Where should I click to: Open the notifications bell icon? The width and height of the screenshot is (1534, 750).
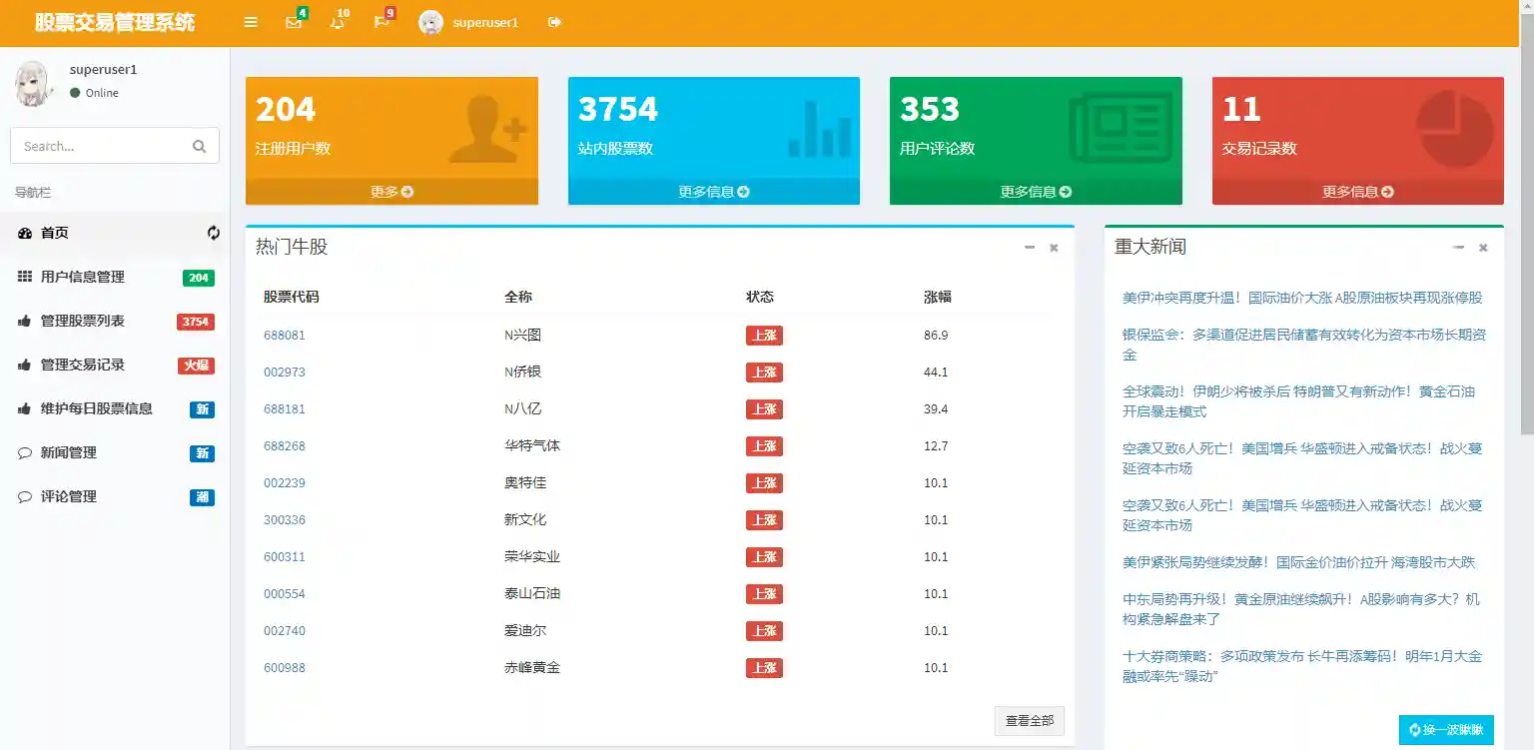(x=337, y=22)
